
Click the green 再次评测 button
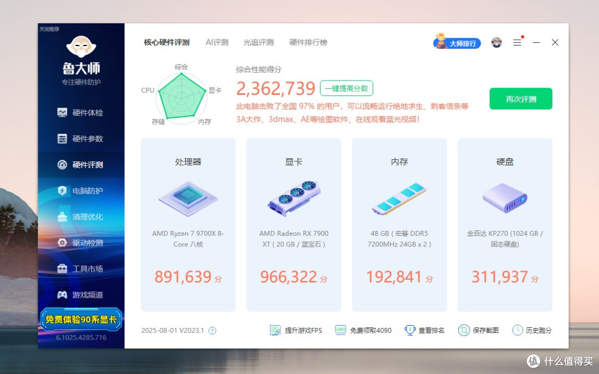tap(521, 99)
